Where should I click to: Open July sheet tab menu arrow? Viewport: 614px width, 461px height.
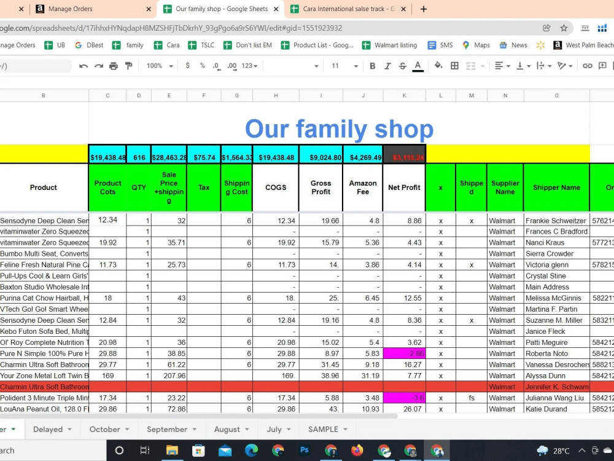coord(289,430)
